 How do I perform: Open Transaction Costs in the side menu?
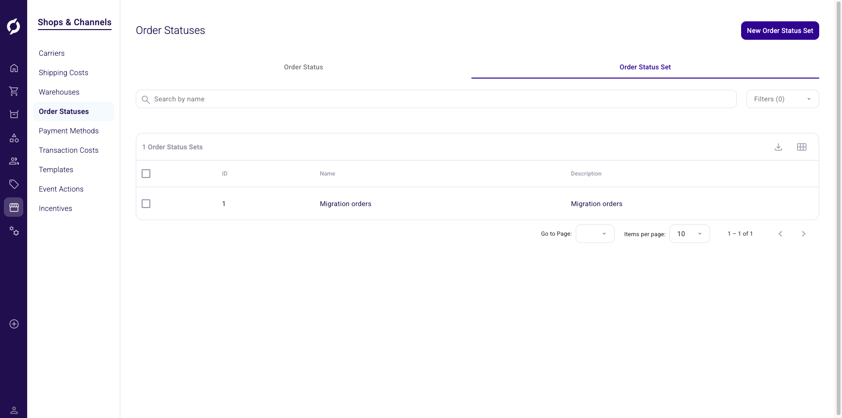pyautogui.click(x=69, y=150)
